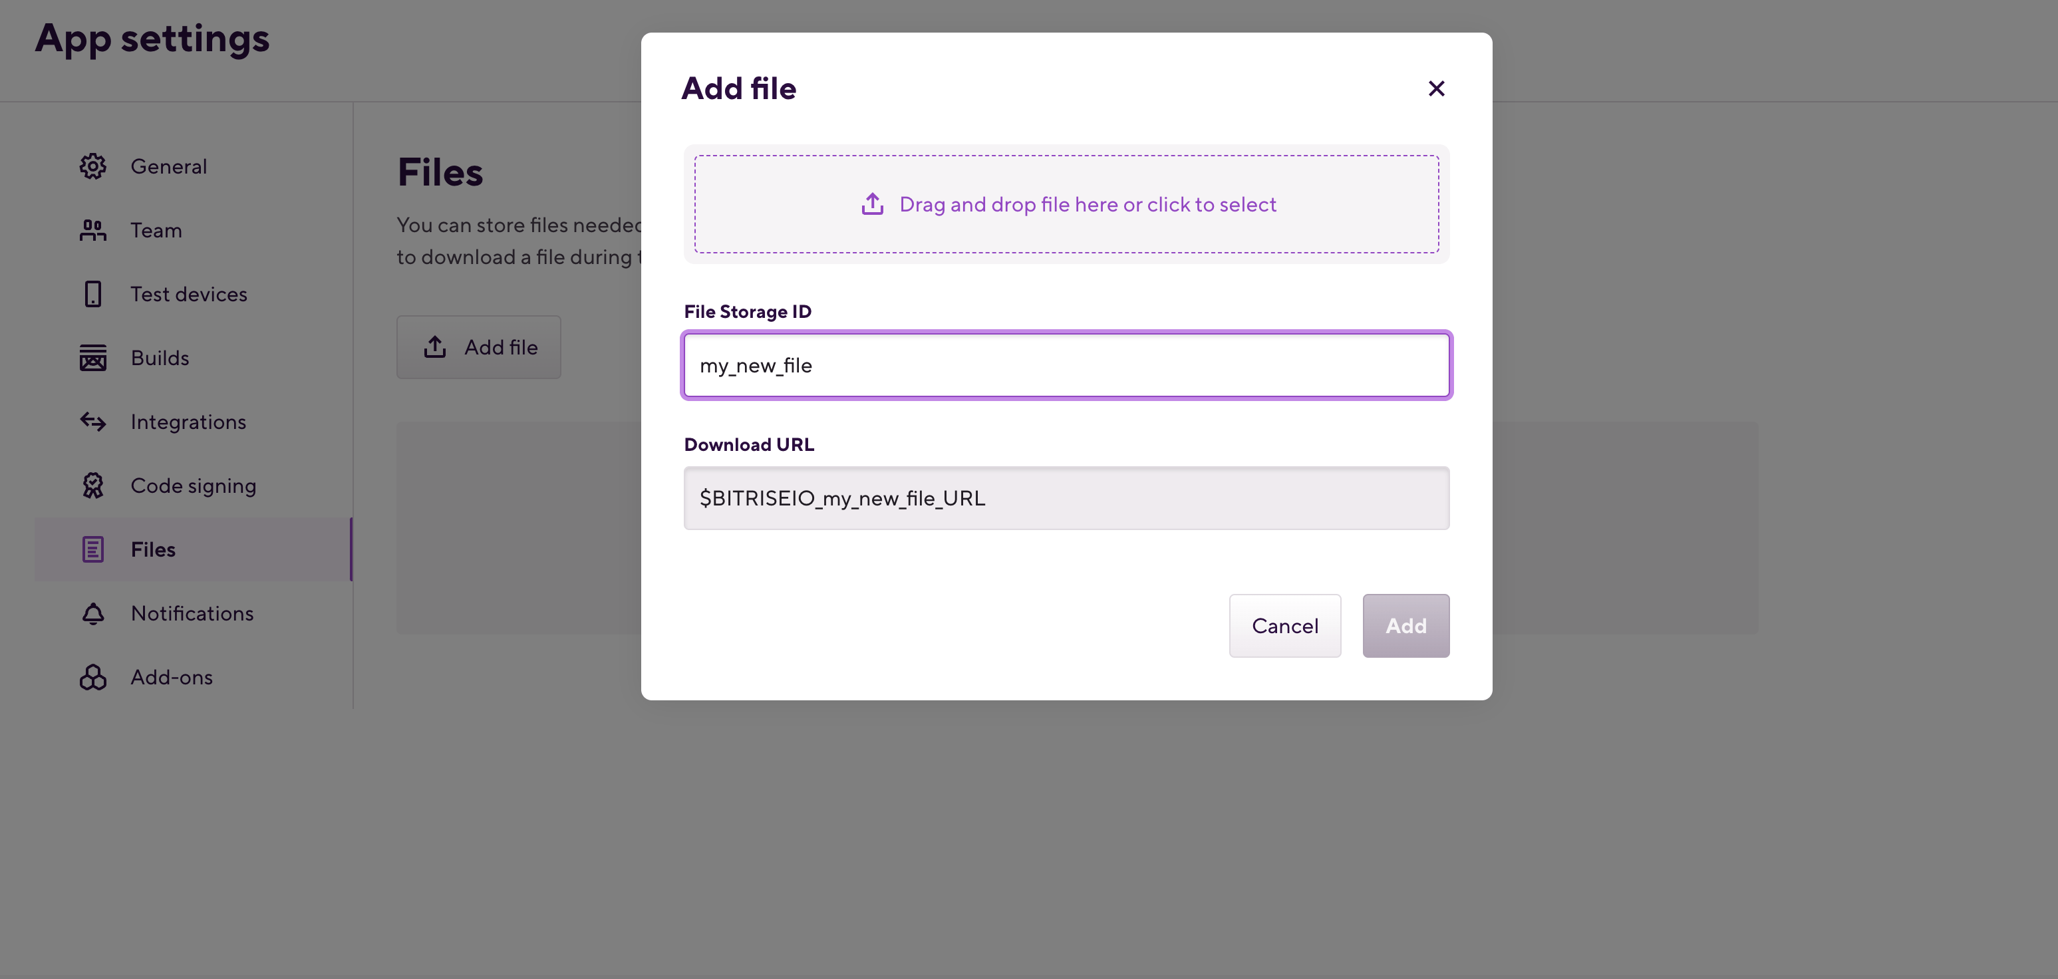Click the 'Add file' dialog title

739,88
